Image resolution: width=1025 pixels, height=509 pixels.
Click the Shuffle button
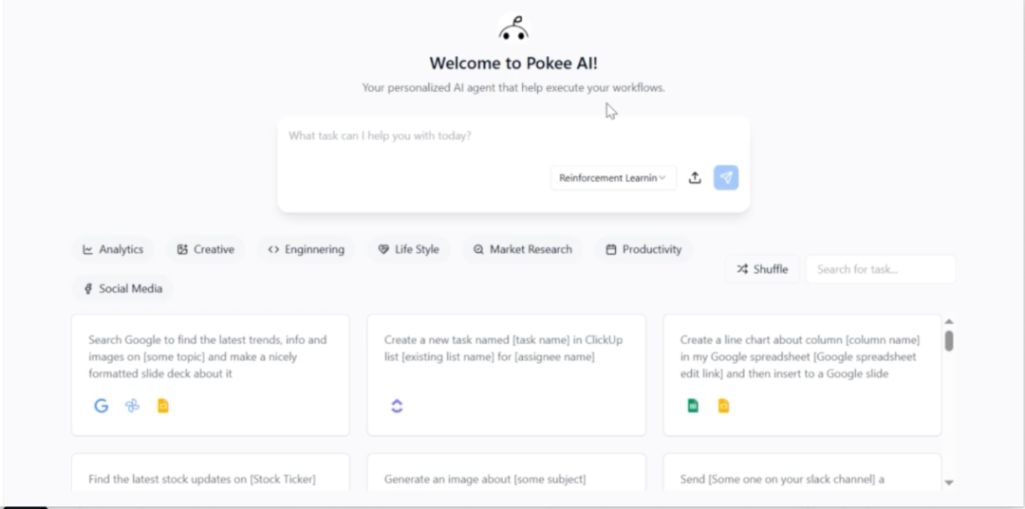761,269
